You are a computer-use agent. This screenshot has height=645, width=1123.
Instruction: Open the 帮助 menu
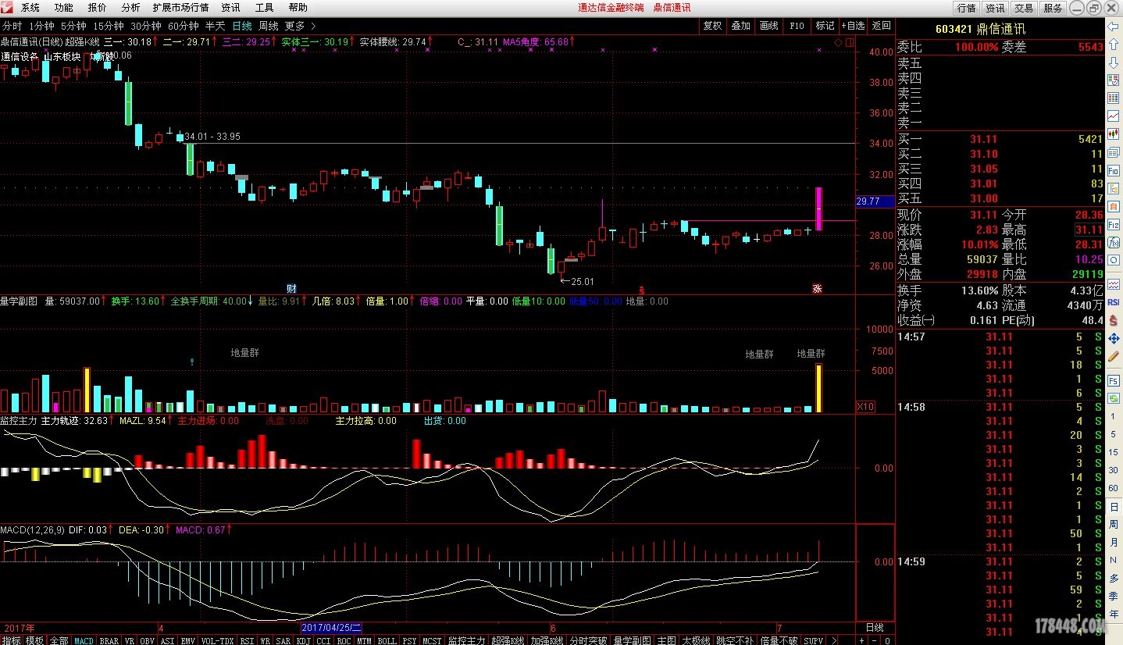click(x=298, y=8)
